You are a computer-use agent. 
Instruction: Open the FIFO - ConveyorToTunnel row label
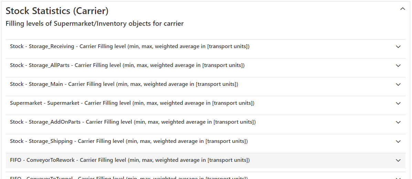pyautogui.click(x=129, y=178)
